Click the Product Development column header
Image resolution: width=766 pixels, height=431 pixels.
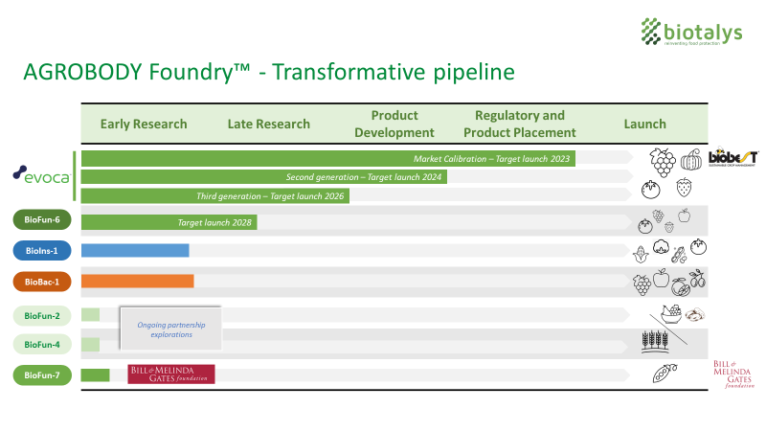[x=394, y=125]
